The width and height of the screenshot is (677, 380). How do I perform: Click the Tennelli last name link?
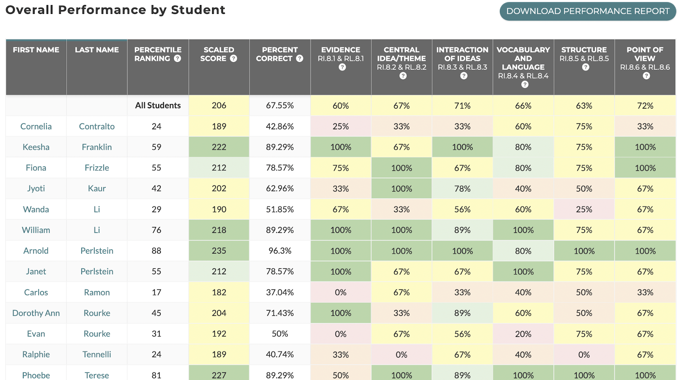(x=97, y=355)
